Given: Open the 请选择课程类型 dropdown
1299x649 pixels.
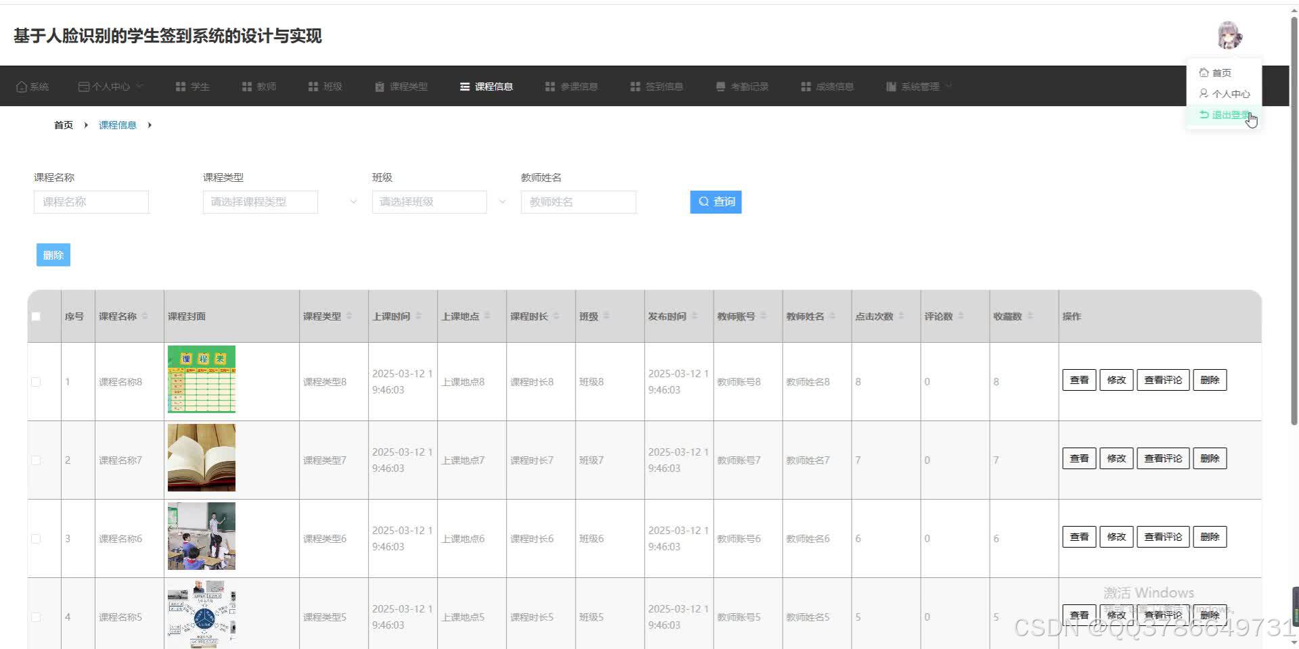Looking at the screenshot, I should pyautogui.click(x=260, y=201).
